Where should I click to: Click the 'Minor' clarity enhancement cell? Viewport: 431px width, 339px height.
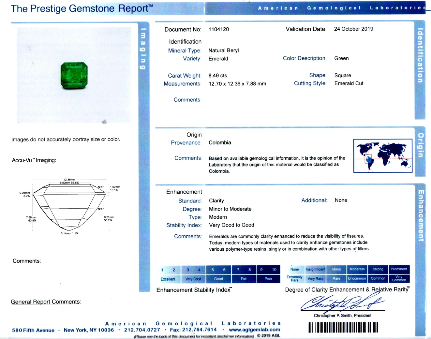coord(336,269)
